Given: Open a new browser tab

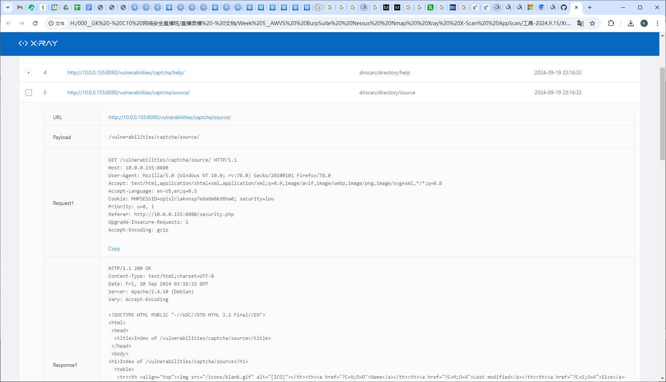Looking at the screenshot, I should tap(590, 7).
